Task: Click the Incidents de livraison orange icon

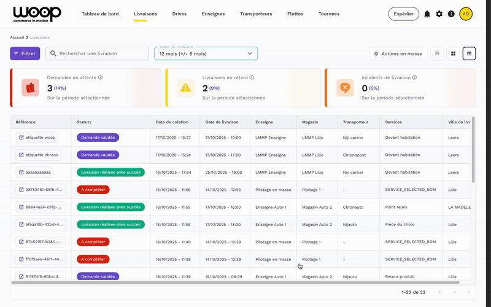Action: pyautogui.click(x=345, y=88)
